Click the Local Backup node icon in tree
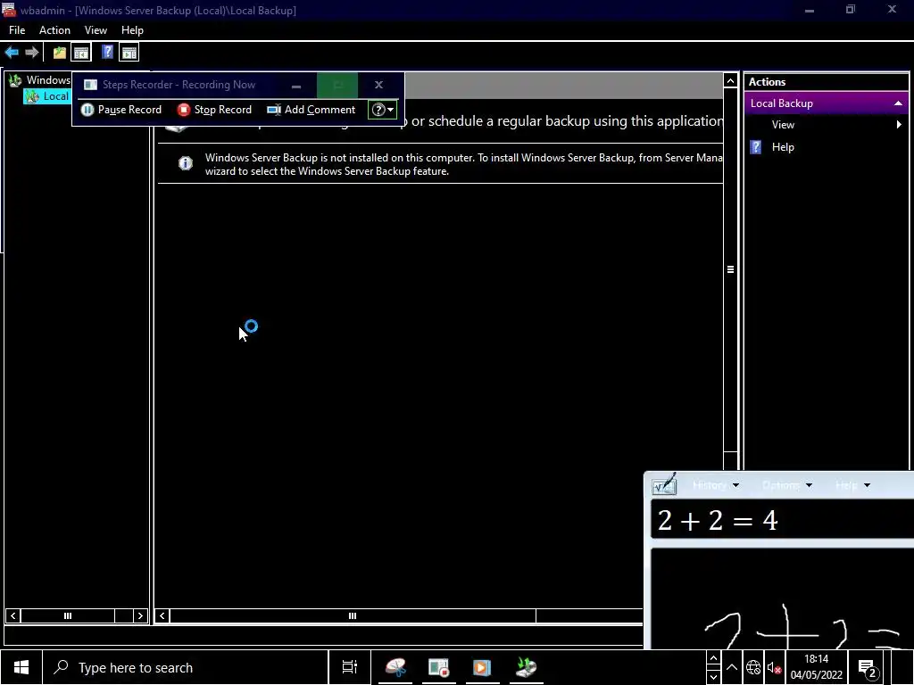The height and width of the screenshot is (685, 914). coord(33,96)
